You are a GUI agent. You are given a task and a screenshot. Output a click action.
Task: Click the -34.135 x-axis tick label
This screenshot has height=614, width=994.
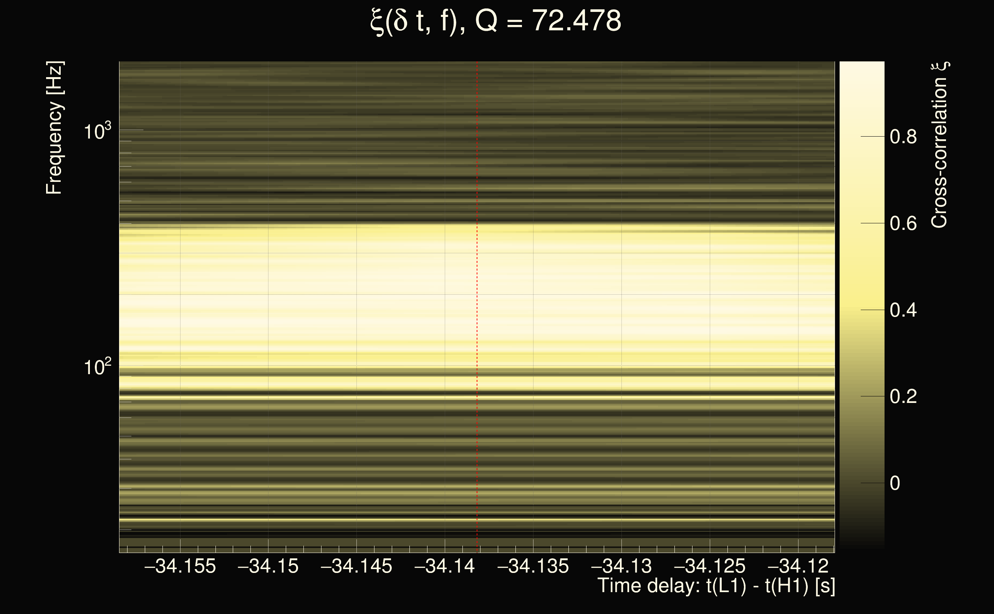tap(533, 566)
